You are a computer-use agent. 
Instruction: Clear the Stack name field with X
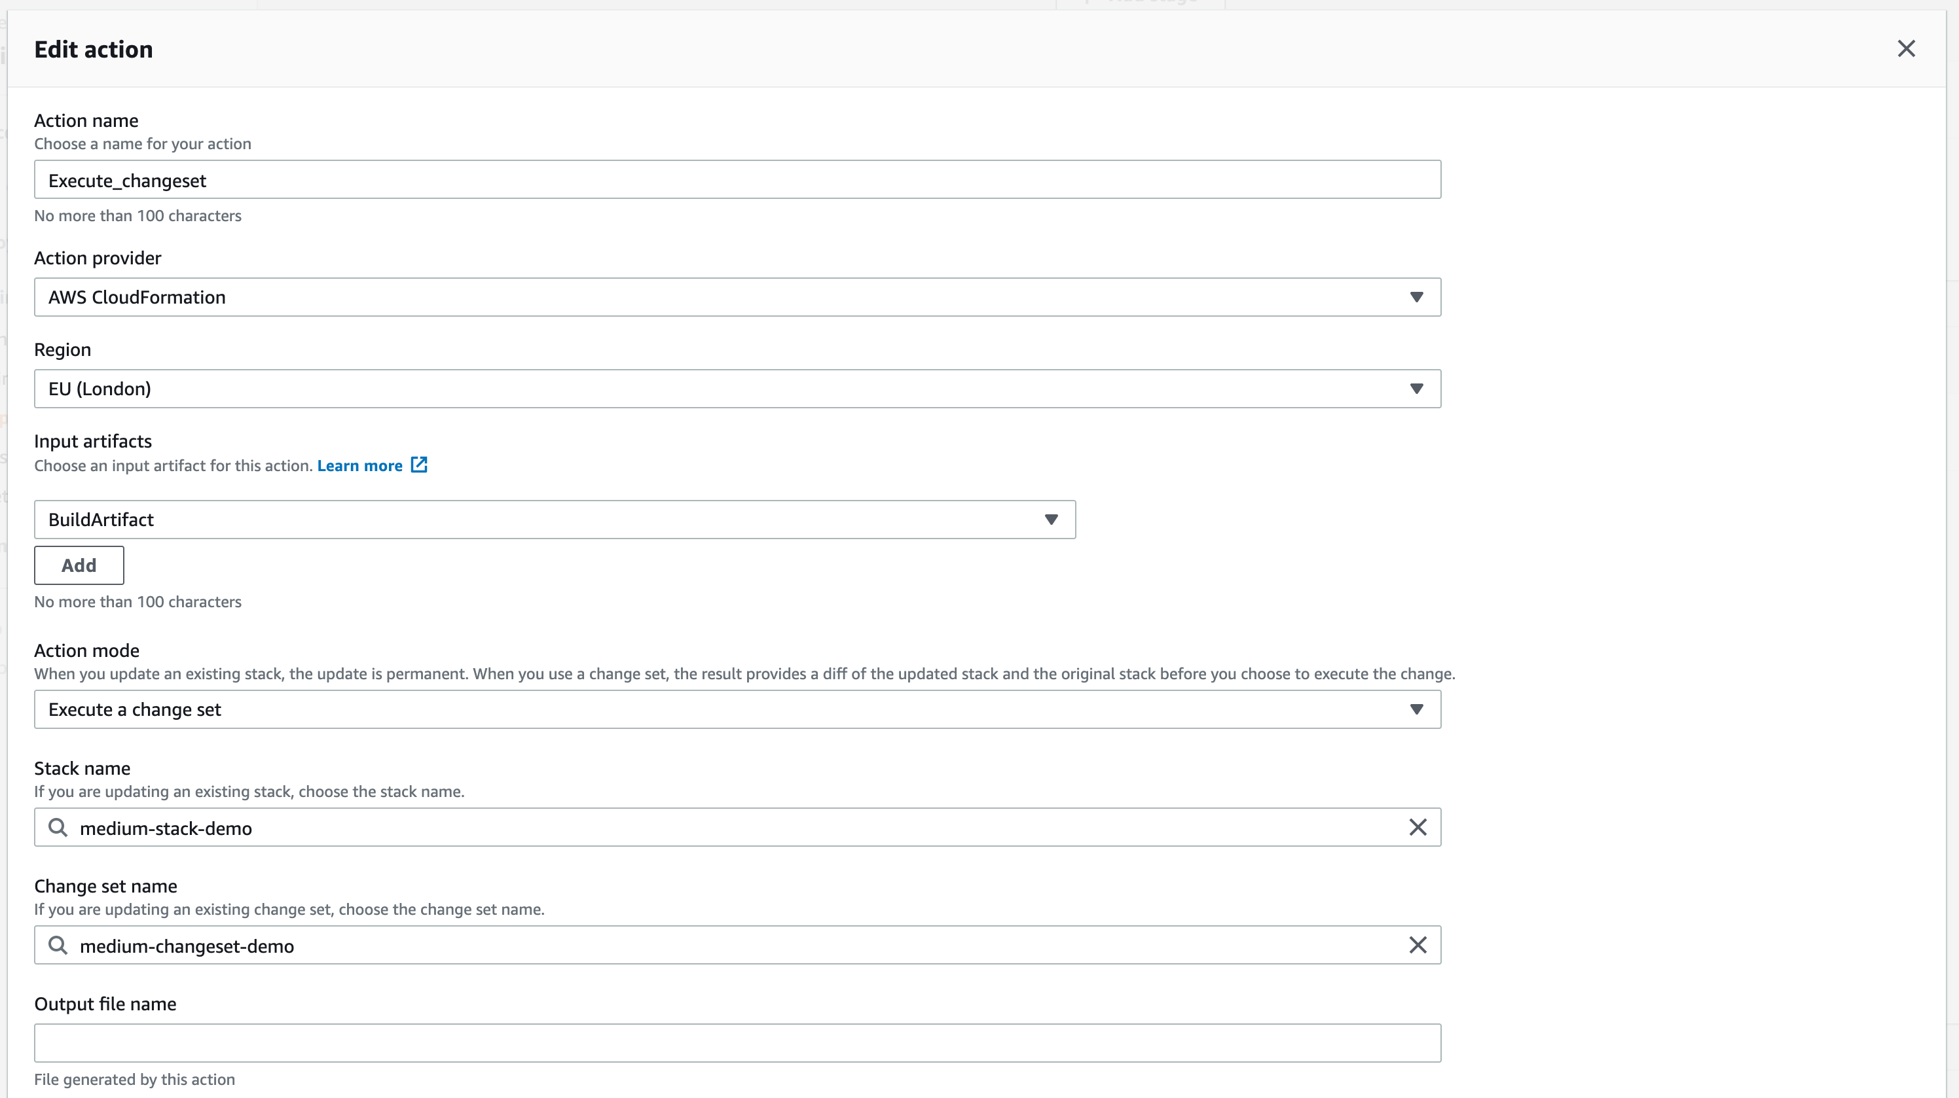(1418, 828)
